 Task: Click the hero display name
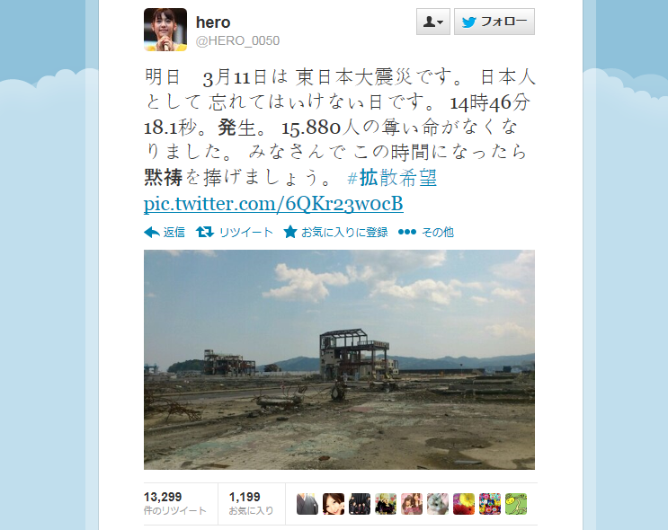click(x=213, y=22)
